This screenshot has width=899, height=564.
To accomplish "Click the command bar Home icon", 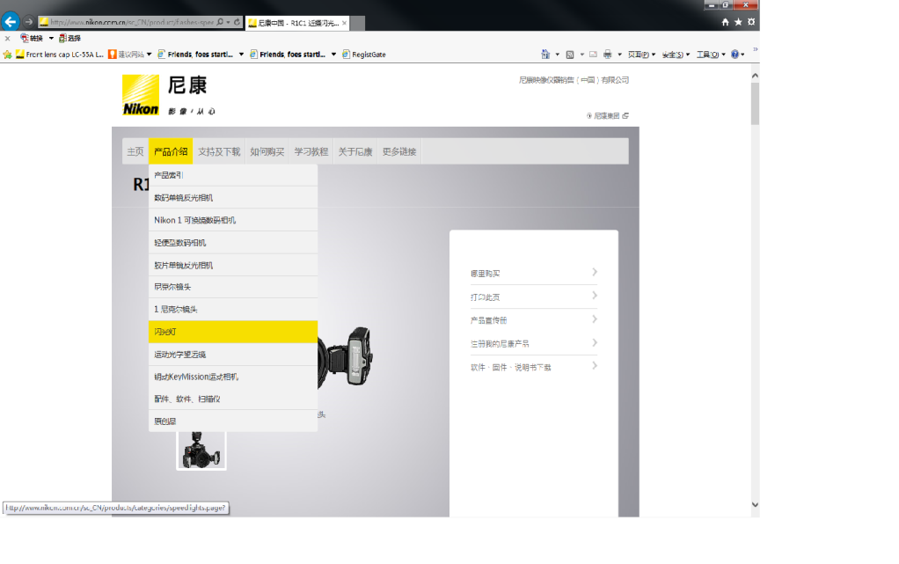I will pyautogui.click(x=545, y=55).
